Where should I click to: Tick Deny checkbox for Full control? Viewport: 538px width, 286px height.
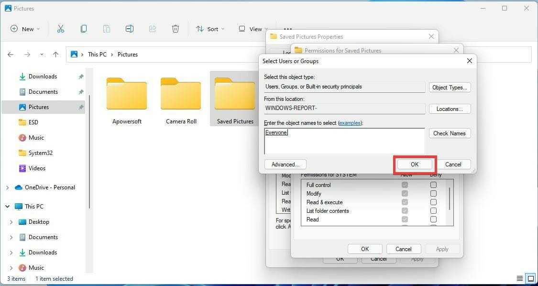[433, 185]
